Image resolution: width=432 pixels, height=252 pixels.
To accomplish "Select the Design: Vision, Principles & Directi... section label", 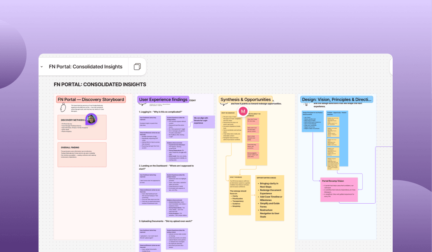I will pyautogui.click(x=337, y=99).
